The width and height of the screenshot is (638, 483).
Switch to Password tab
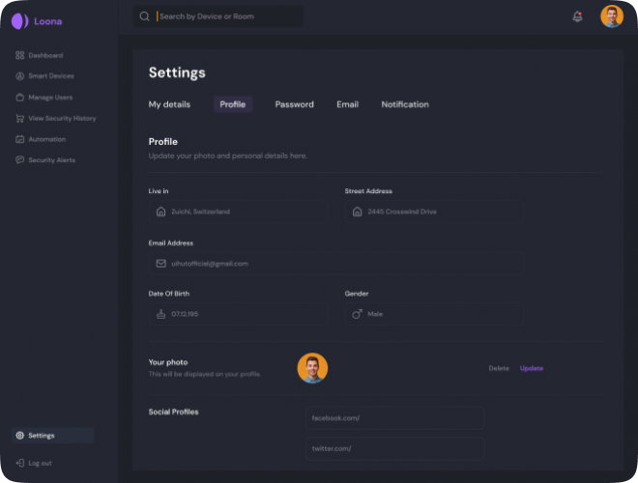(294, 104)
